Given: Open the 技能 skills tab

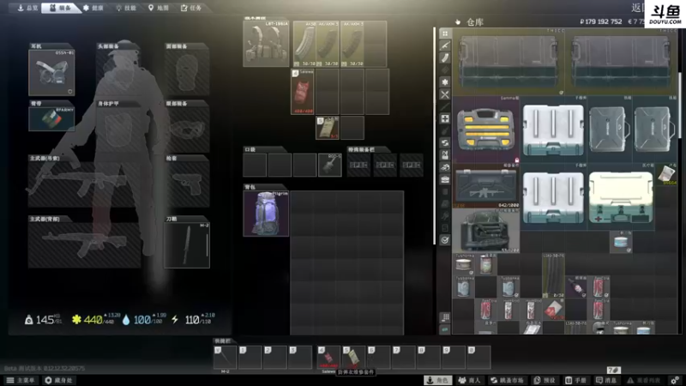Looking at the screenshot, I should tap(125, 8).
